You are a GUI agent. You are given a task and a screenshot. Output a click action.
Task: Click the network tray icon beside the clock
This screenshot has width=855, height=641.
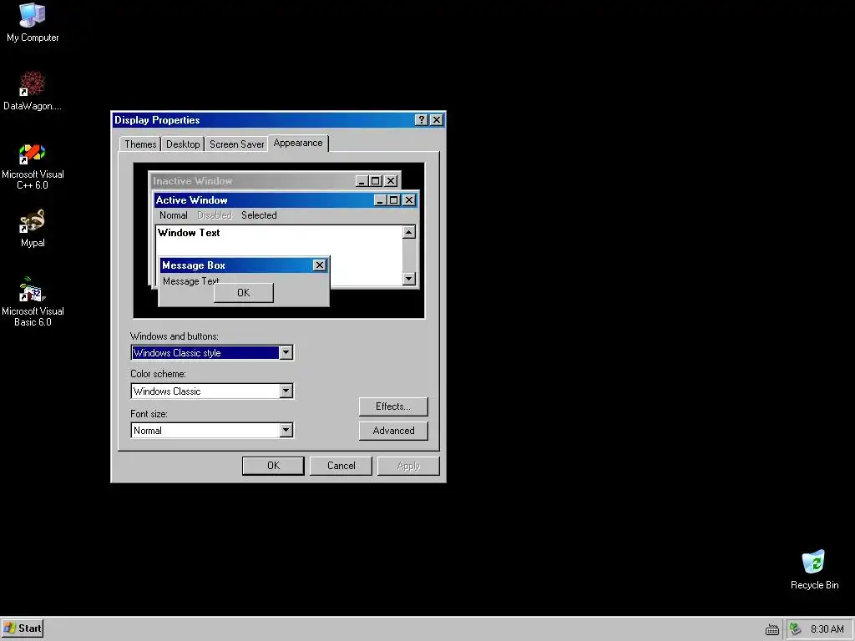pyautogui.click(x=796, y=629)
